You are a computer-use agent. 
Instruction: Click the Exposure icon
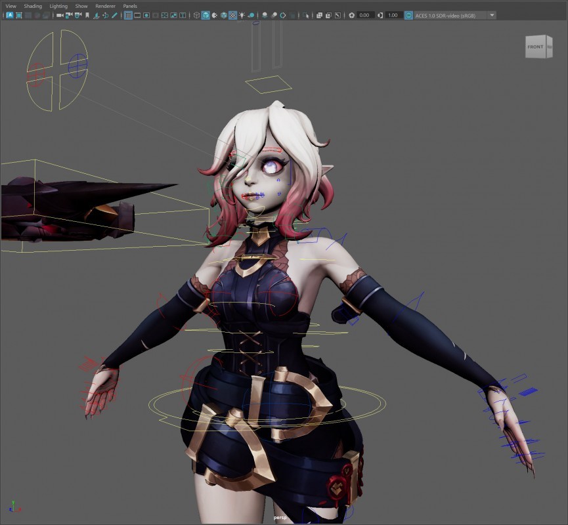click(352, 15)
